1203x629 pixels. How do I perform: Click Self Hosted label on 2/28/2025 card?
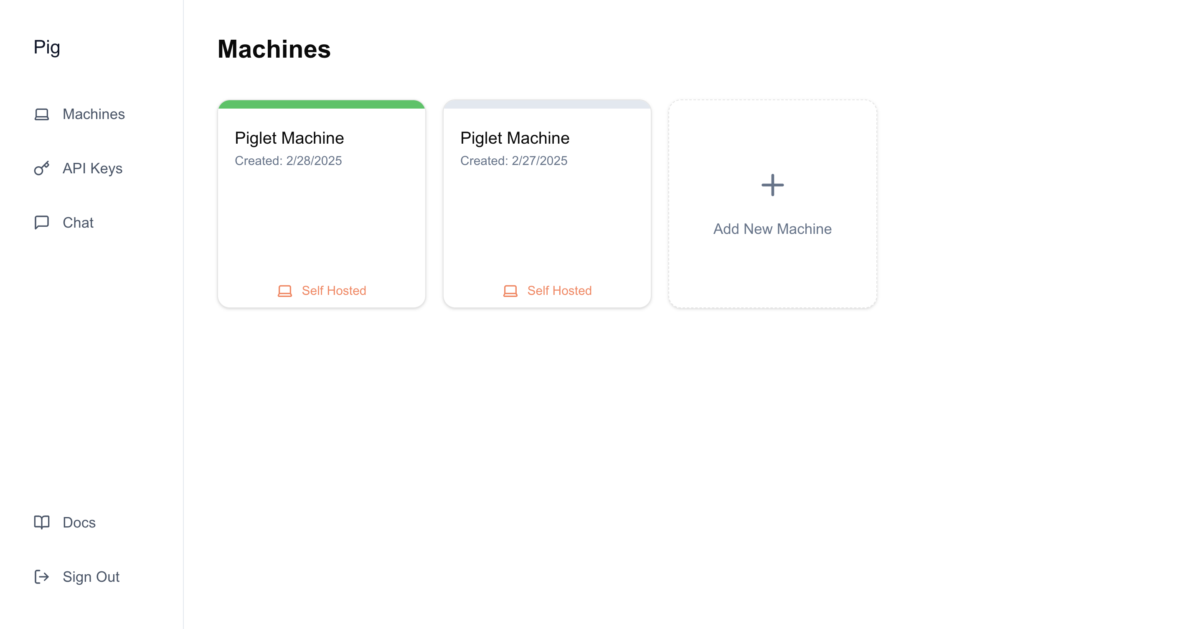pos(333,290)
